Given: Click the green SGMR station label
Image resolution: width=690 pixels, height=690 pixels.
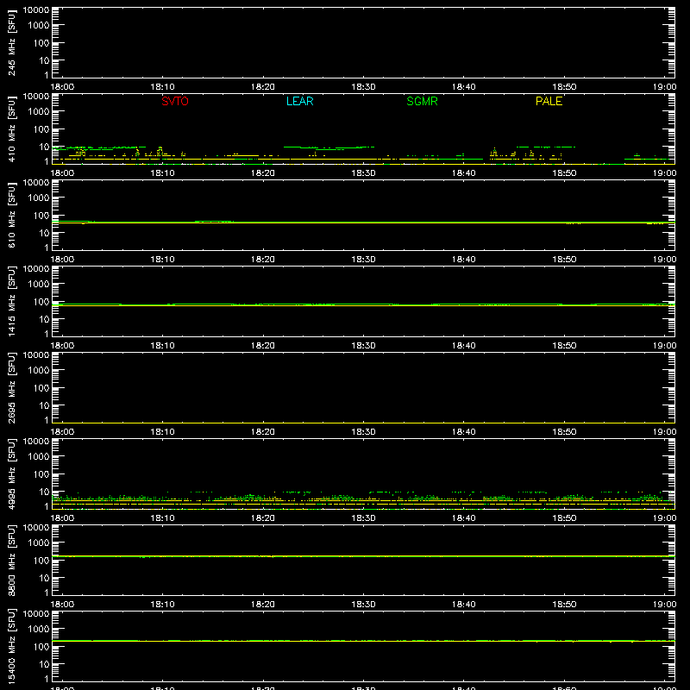Looking at the screenshot, I should point(422,101).
